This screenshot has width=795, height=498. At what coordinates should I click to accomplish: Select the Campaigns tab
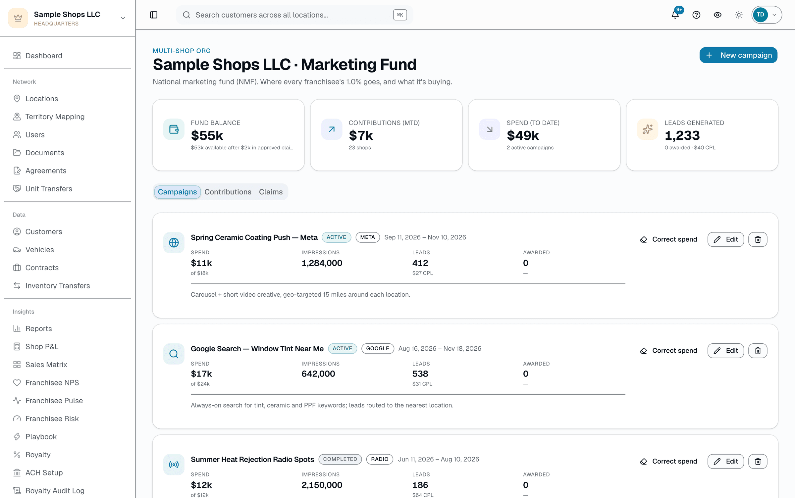(x=177, y=192)
